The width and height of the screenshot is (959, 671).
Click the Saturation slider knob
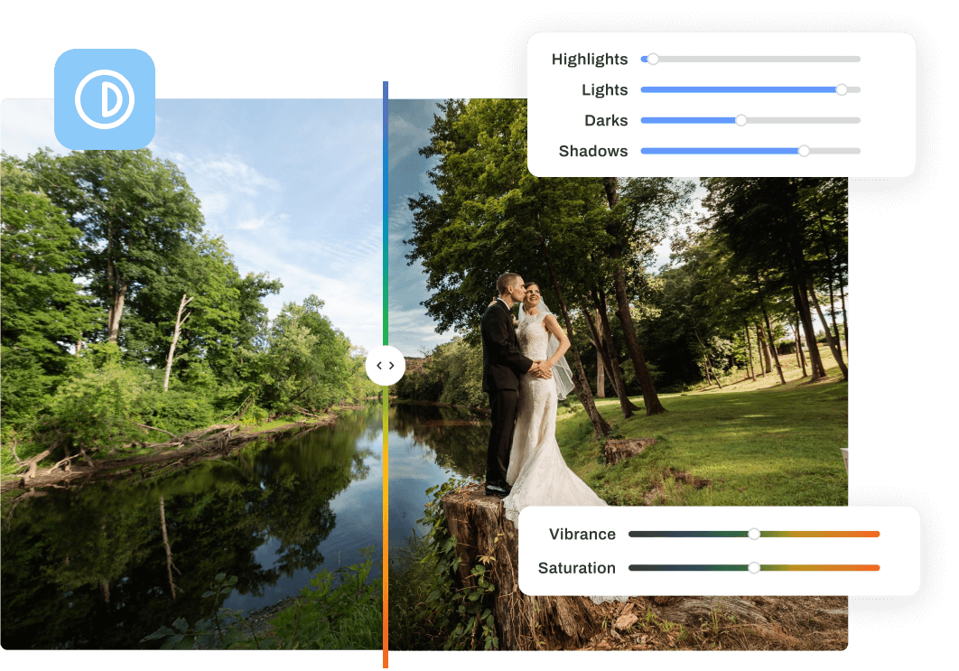[754, 568]
